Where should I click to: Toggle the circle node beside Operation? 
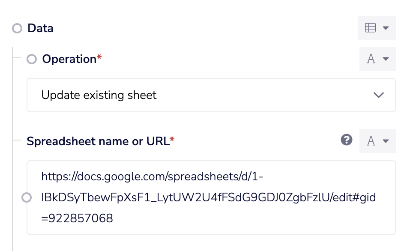(32, 59)
